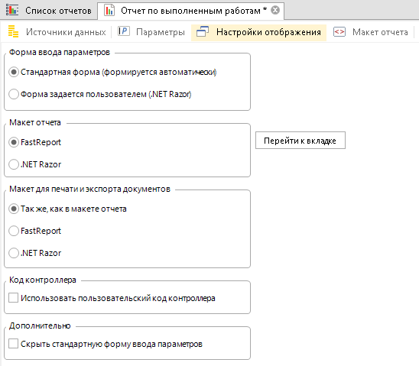Open the Источники данных section
419x366 pixels.
click(x=66, y=32)
